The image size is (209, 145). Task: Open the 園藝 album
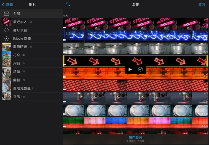point(17,80)
